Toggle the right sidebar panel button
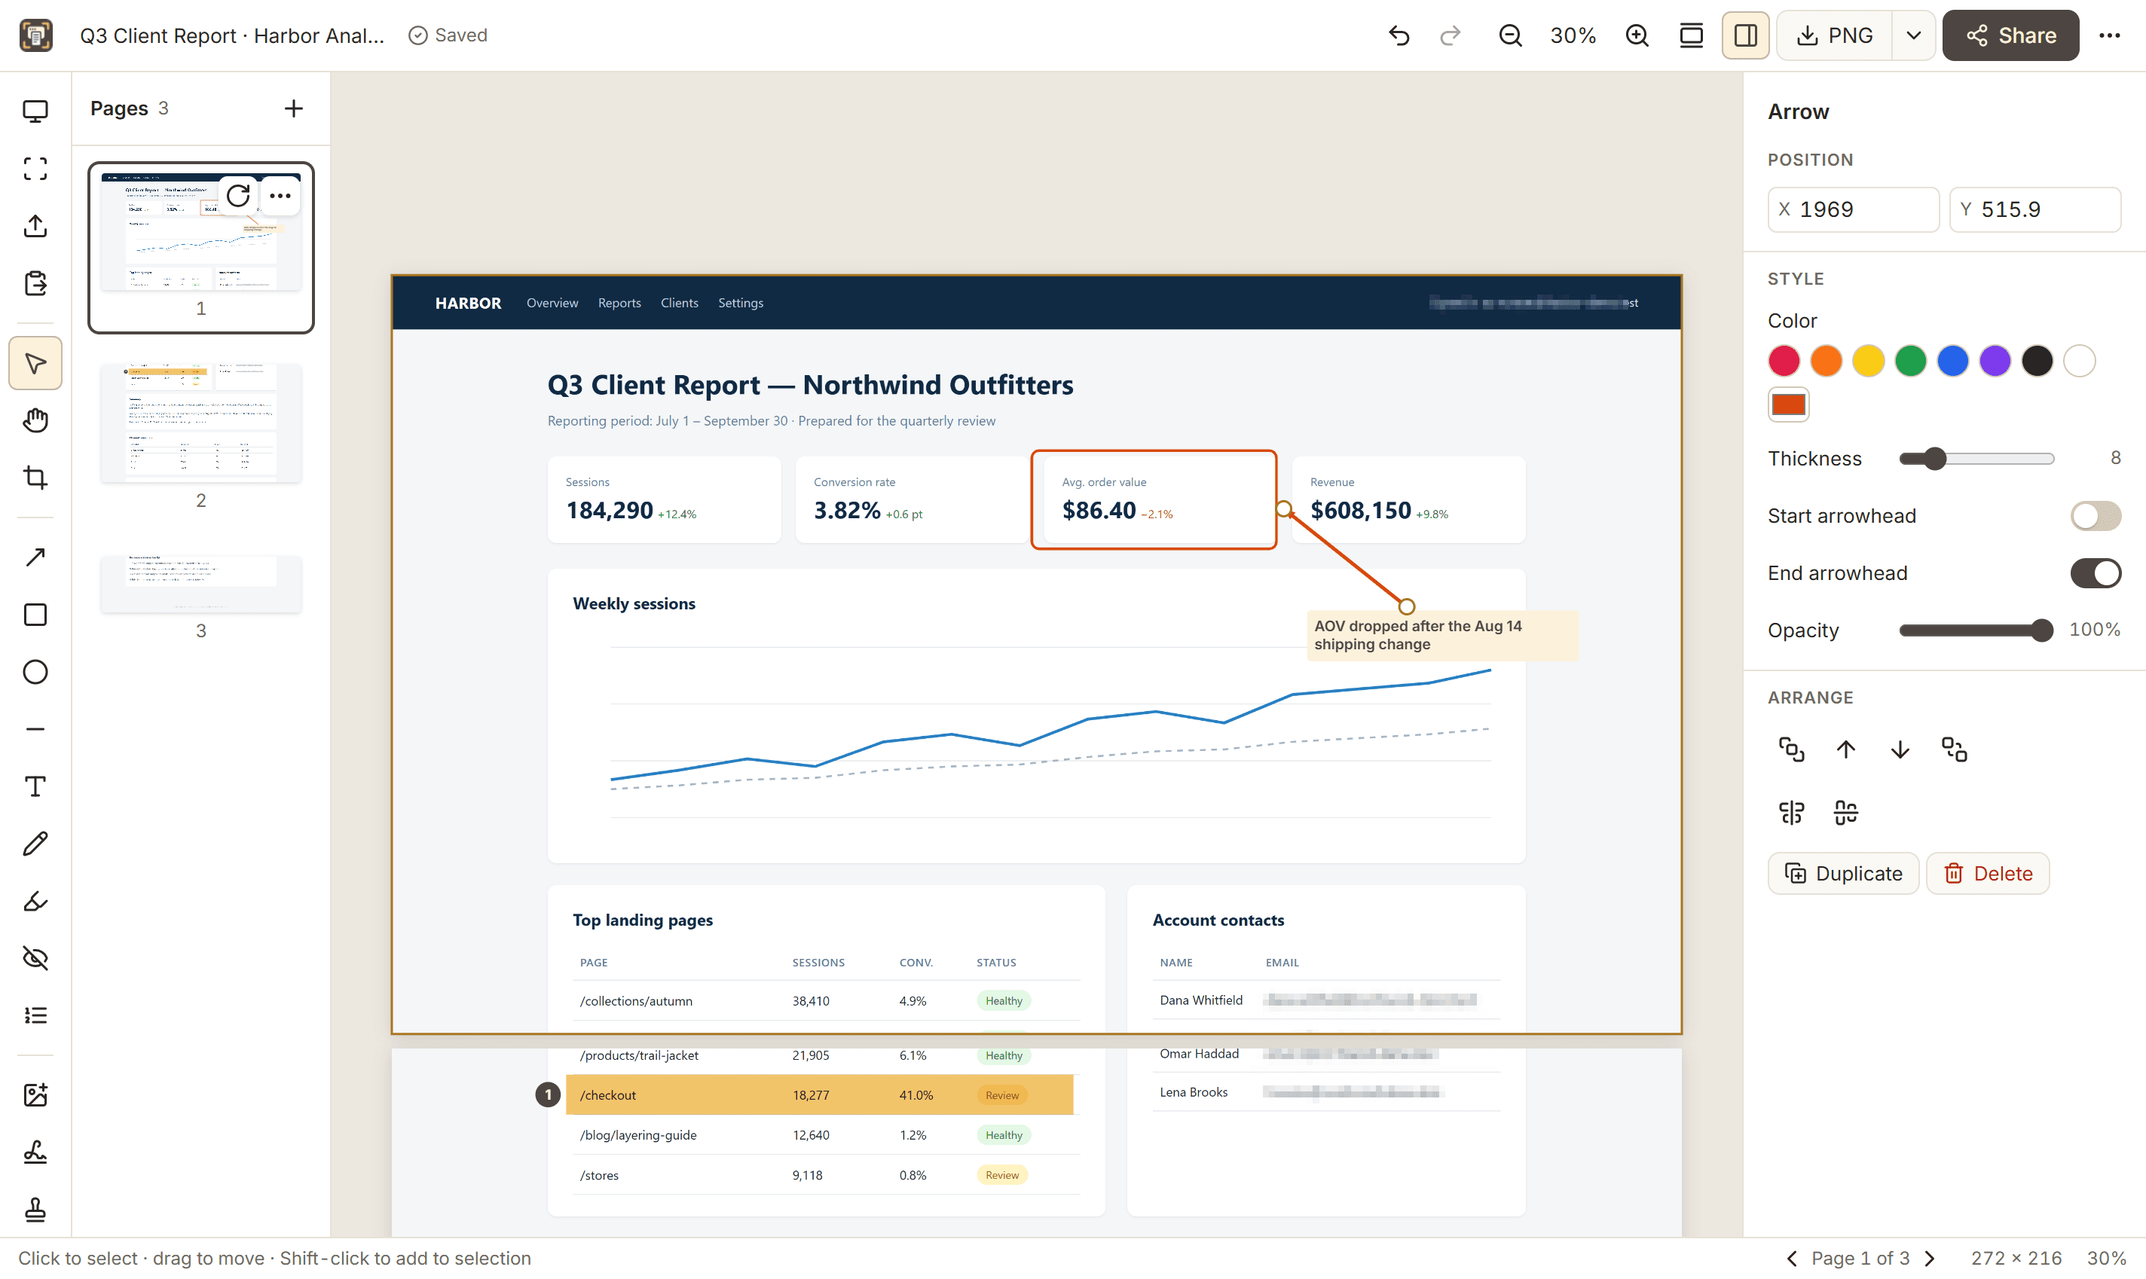The height and width of the screenshot is (1279, 2146). click(1745, 35)
